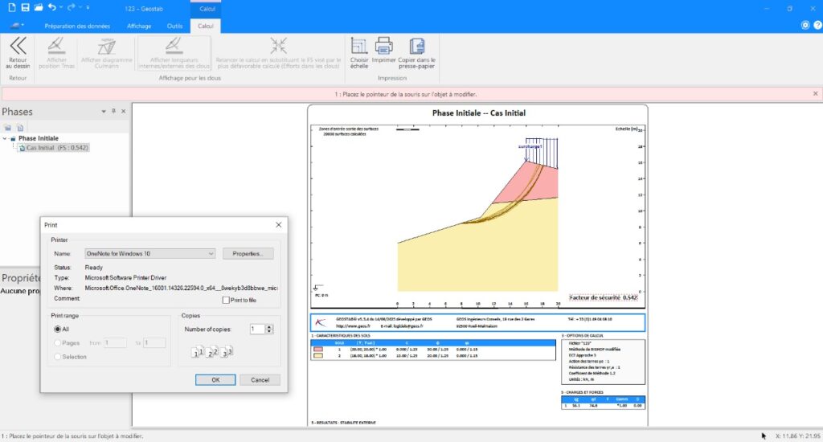Click the Propriétés panel title
The image size is (823, 442).
[21, 278]
